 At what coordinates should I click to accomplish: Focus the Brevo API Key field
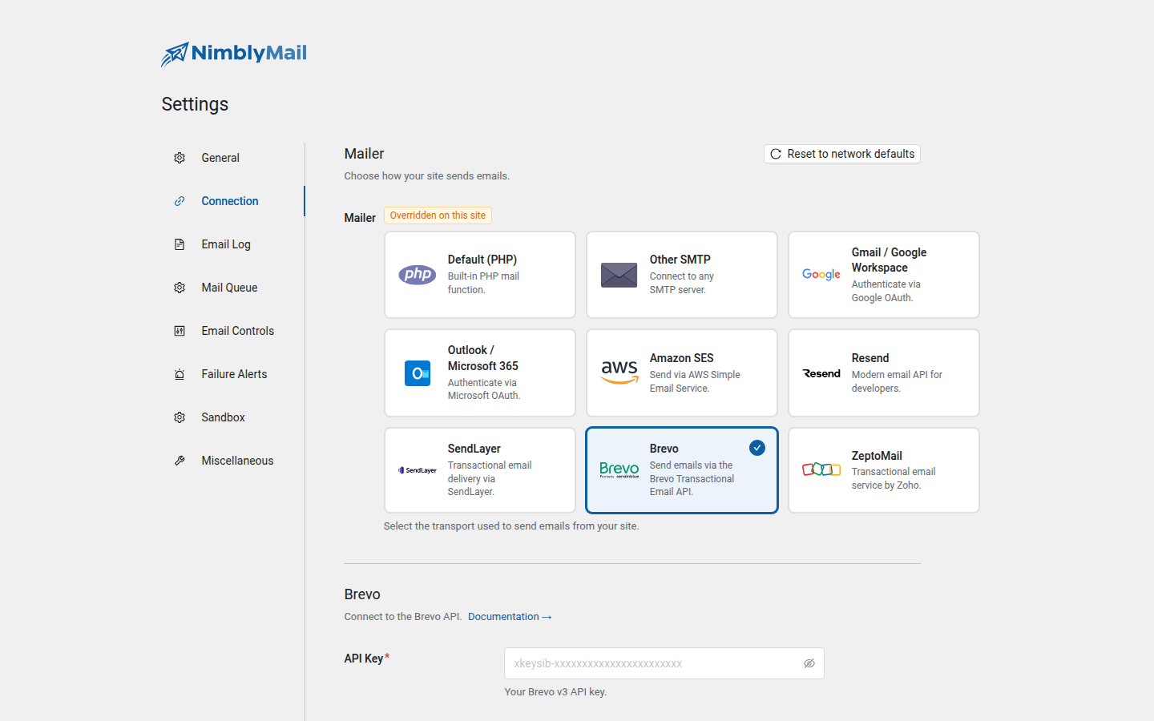click(664, 663)
